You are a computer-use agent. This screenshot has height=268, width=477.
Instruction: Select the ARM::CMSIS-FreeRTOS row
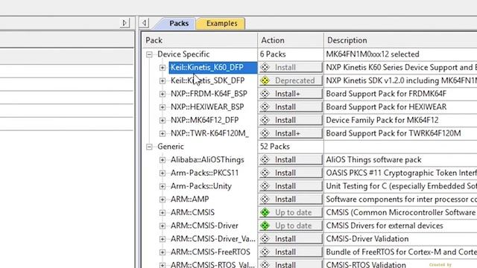pyautogui.click(x=210, y=252)
